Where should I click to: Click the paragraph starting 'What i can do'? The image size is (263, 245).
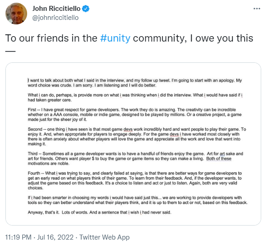coord(135,98)
